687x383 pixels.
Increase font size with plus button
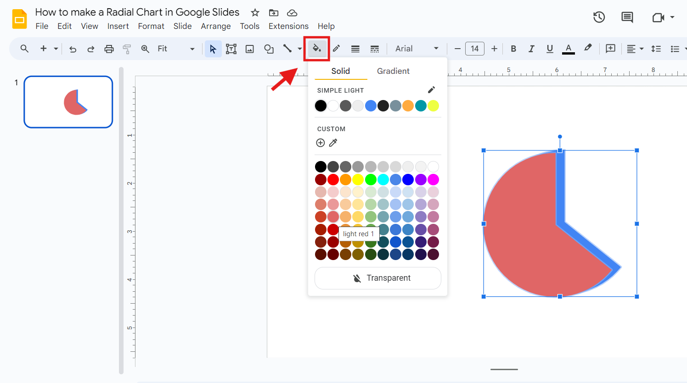tap(494, 49)
